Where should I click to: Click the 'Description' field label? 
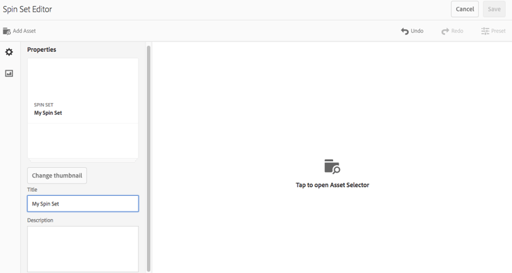point(40,220)
